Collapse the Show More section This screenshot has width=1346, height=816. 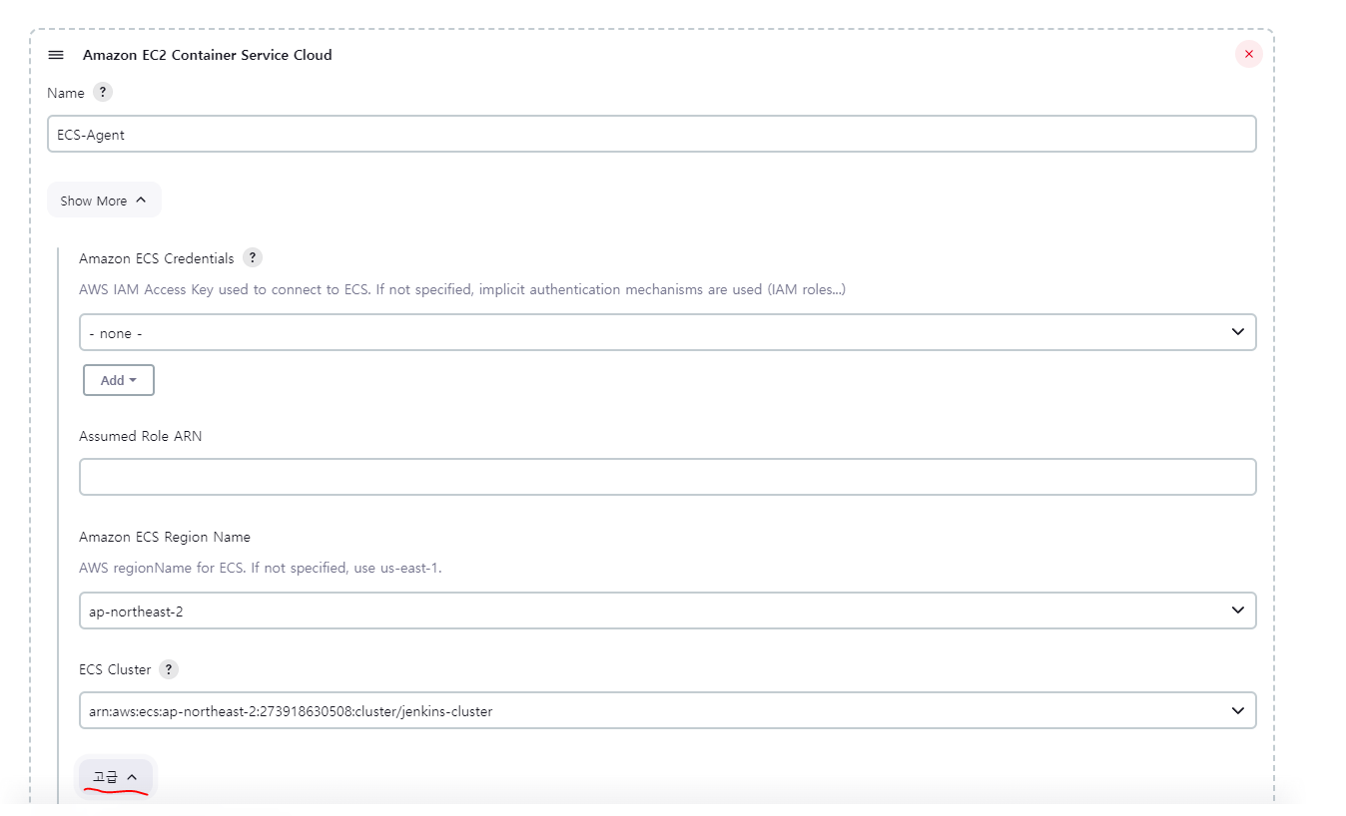[x=104, y=201]
